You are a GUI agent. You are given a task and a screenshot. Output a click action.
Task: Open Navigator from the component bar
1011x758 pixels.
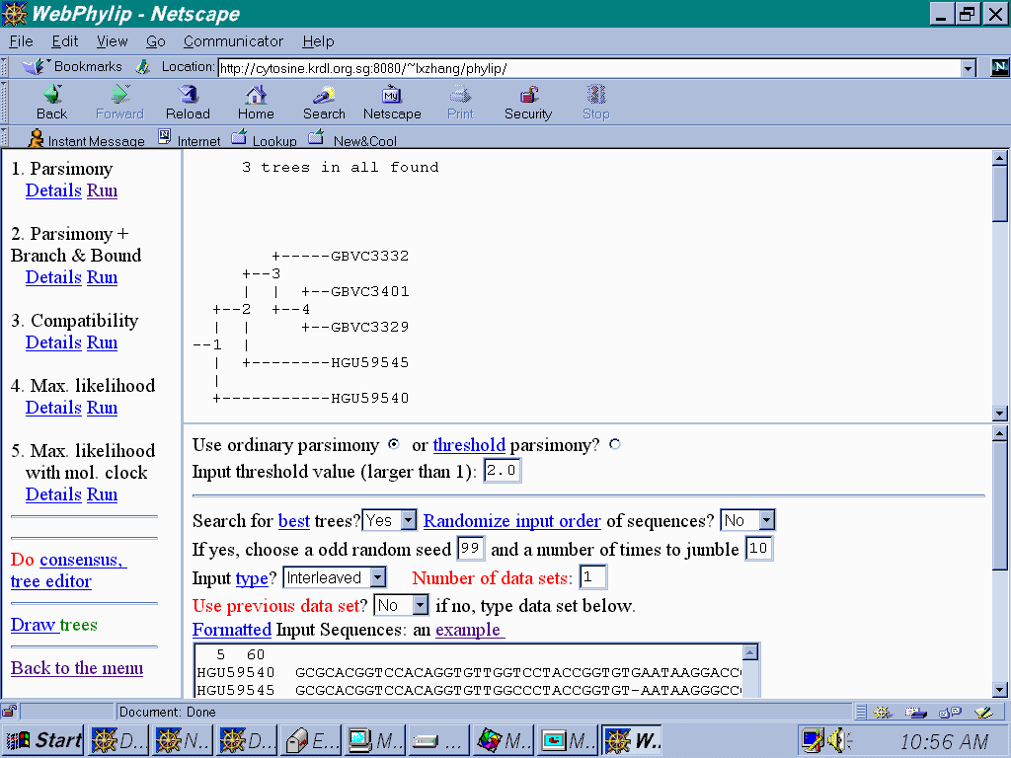pos(882,713)
